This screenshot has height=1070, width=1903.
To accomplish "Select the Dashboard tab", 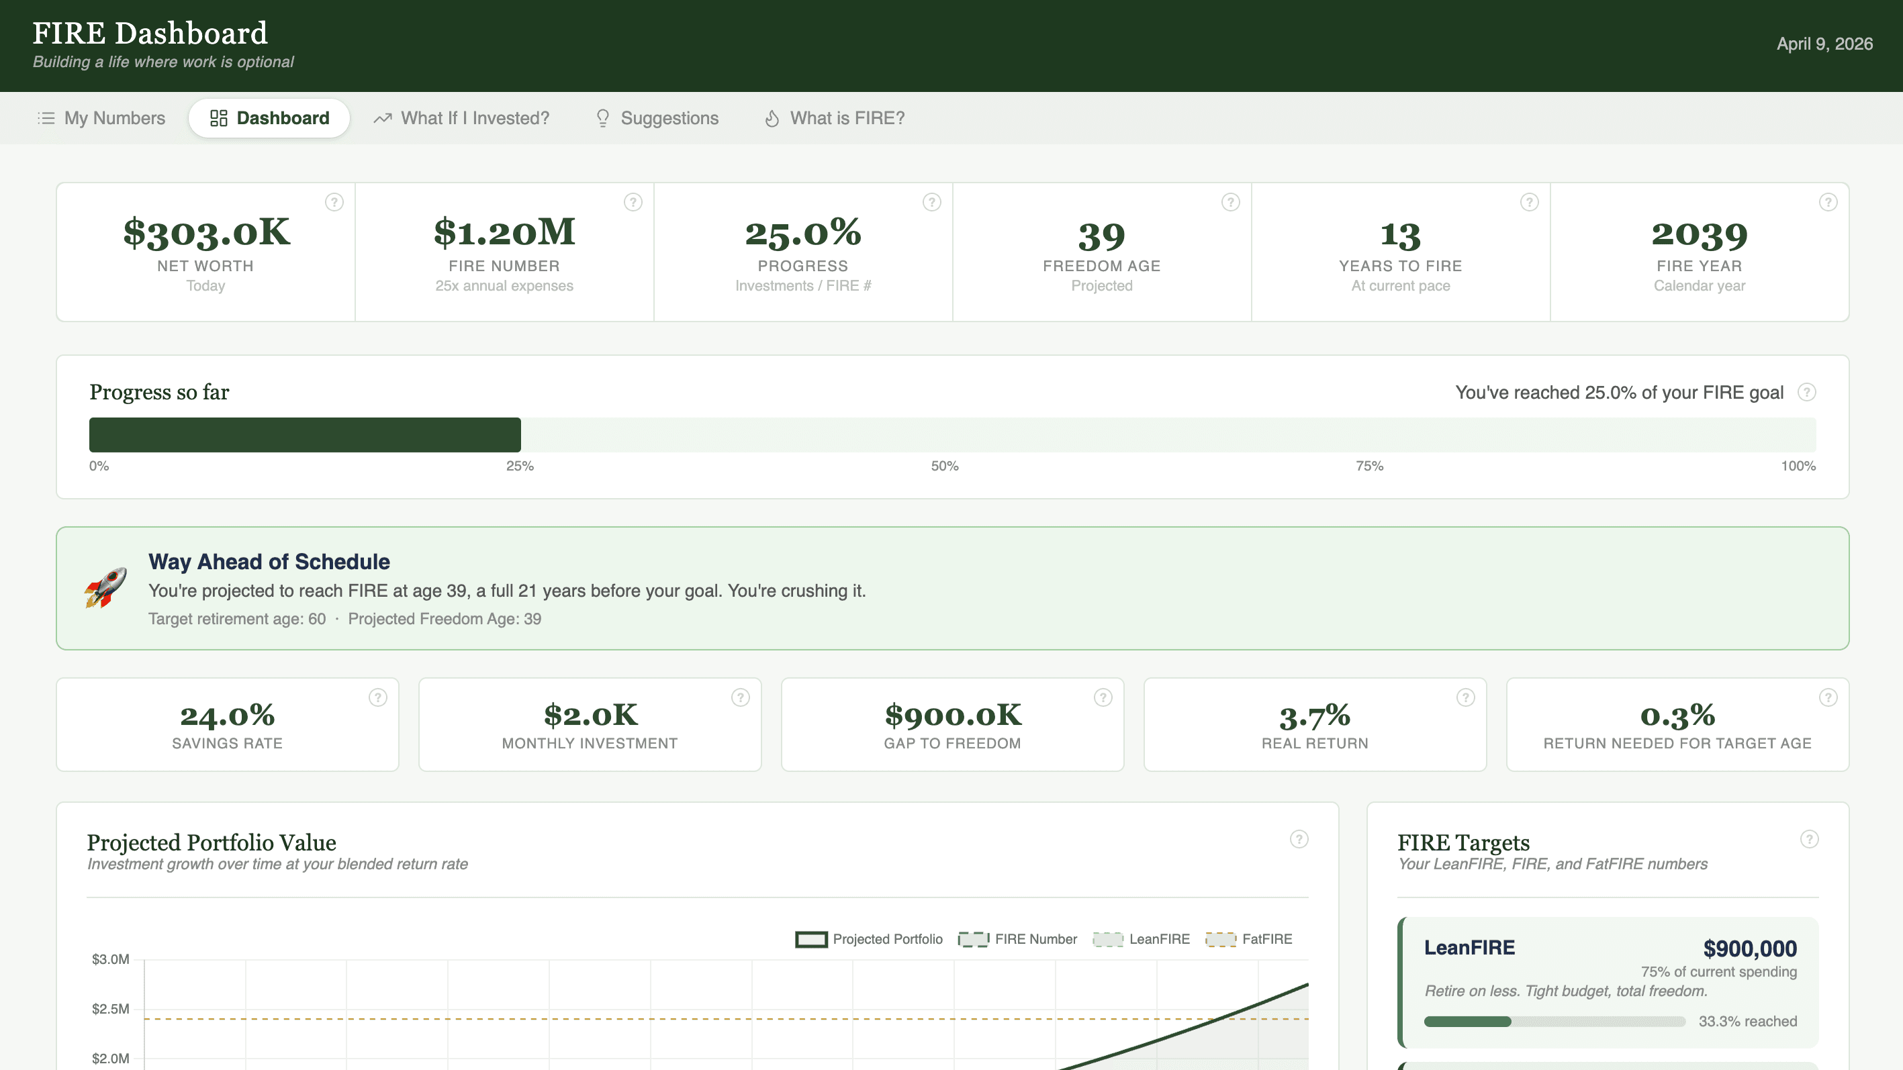I will tap(269, 118).
